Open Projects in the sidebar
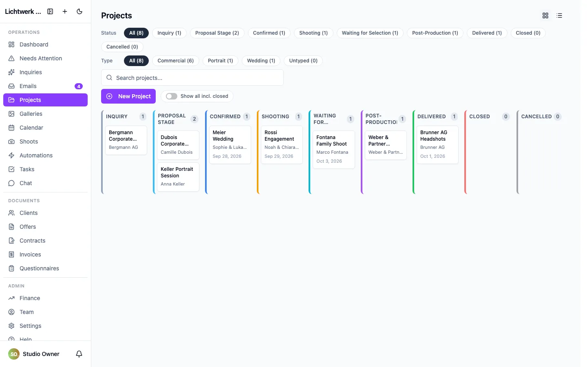Viewport: 587px width, 367px height. coord(45,100)
